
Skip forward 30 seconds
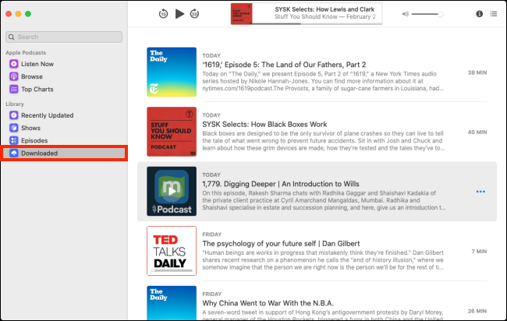pyautogui.click(x=194, y=14)
